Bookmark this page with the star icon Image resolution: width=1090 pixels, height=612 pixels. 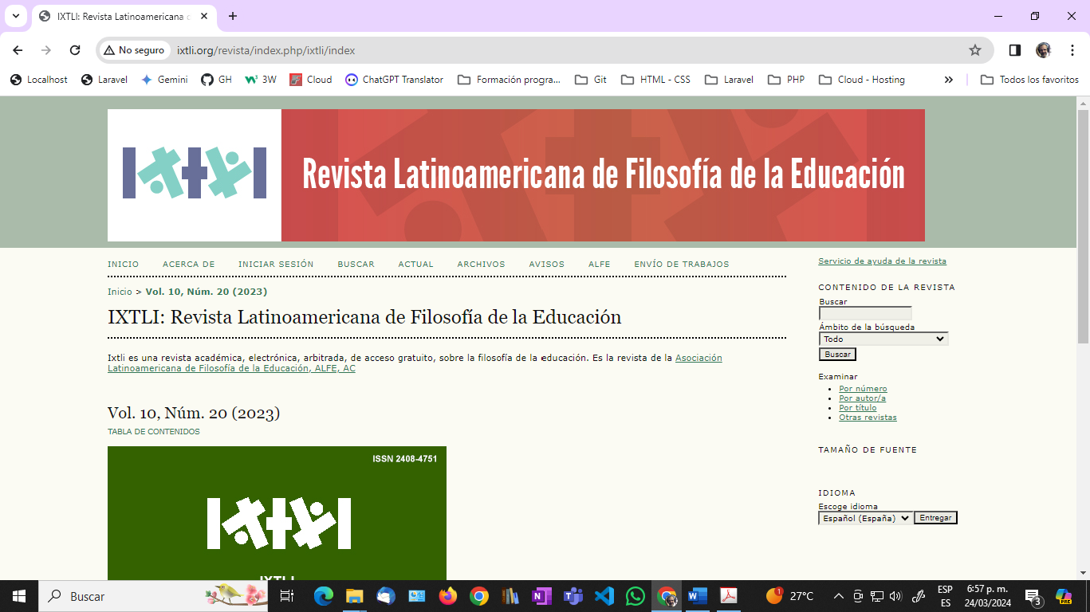[x=974, y=50]
